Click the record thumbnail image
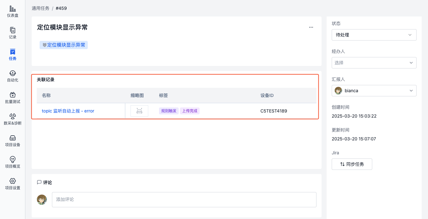This screenshot has width=428, height=219. click(139, 111)
